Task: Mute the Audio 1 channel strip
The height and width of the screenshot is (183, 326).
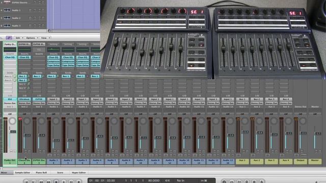Action: [x=55, y=151]
